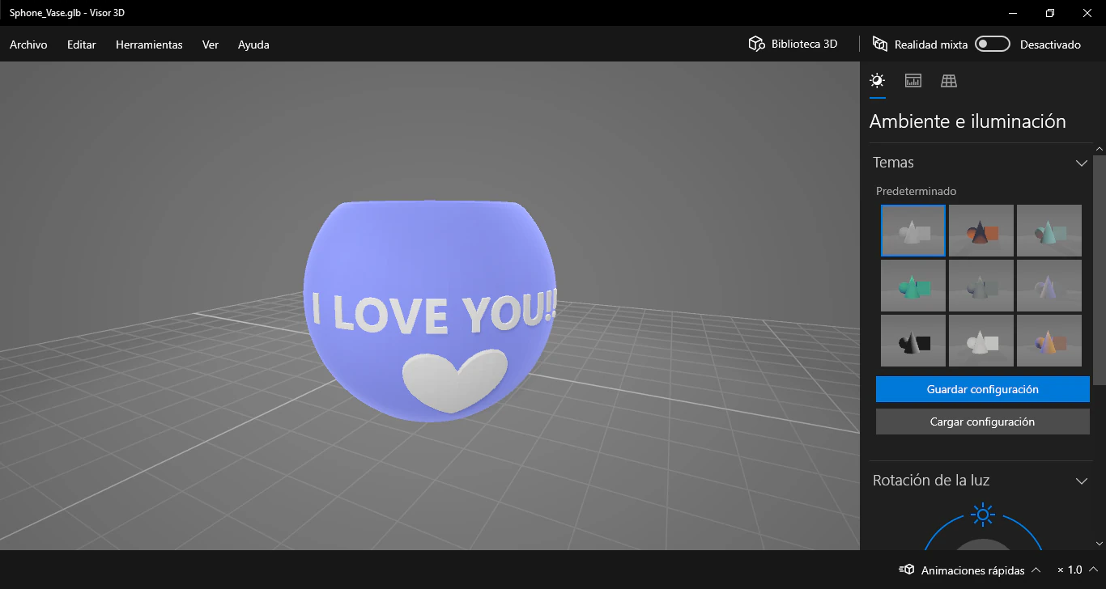This screenshot has height=589, width=1106.
Task: Select the bottom-row white shapes theme
Action: click(981, 341)
